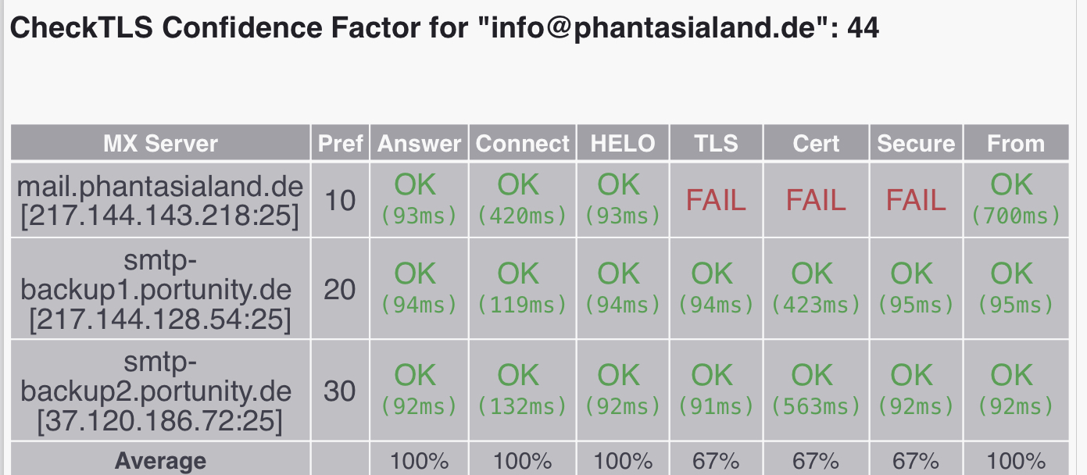Click the HELO column header

[x=623, y=143]
